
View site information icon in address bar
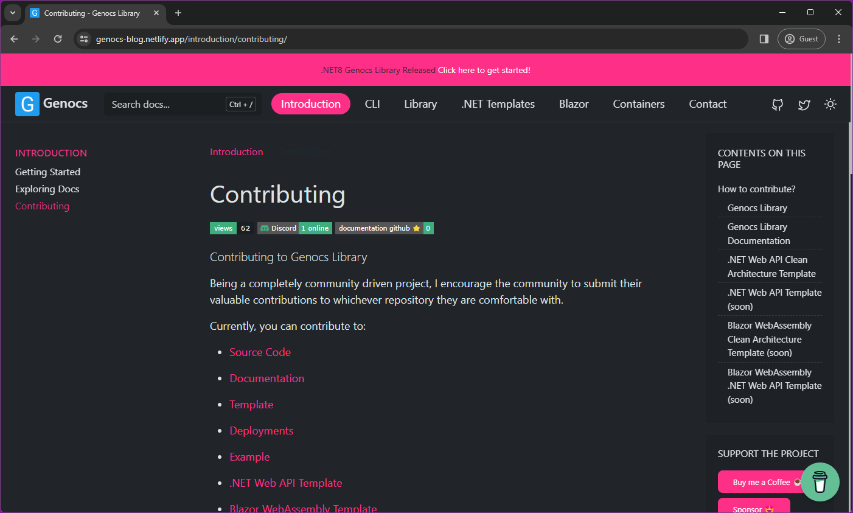[85, 39]
